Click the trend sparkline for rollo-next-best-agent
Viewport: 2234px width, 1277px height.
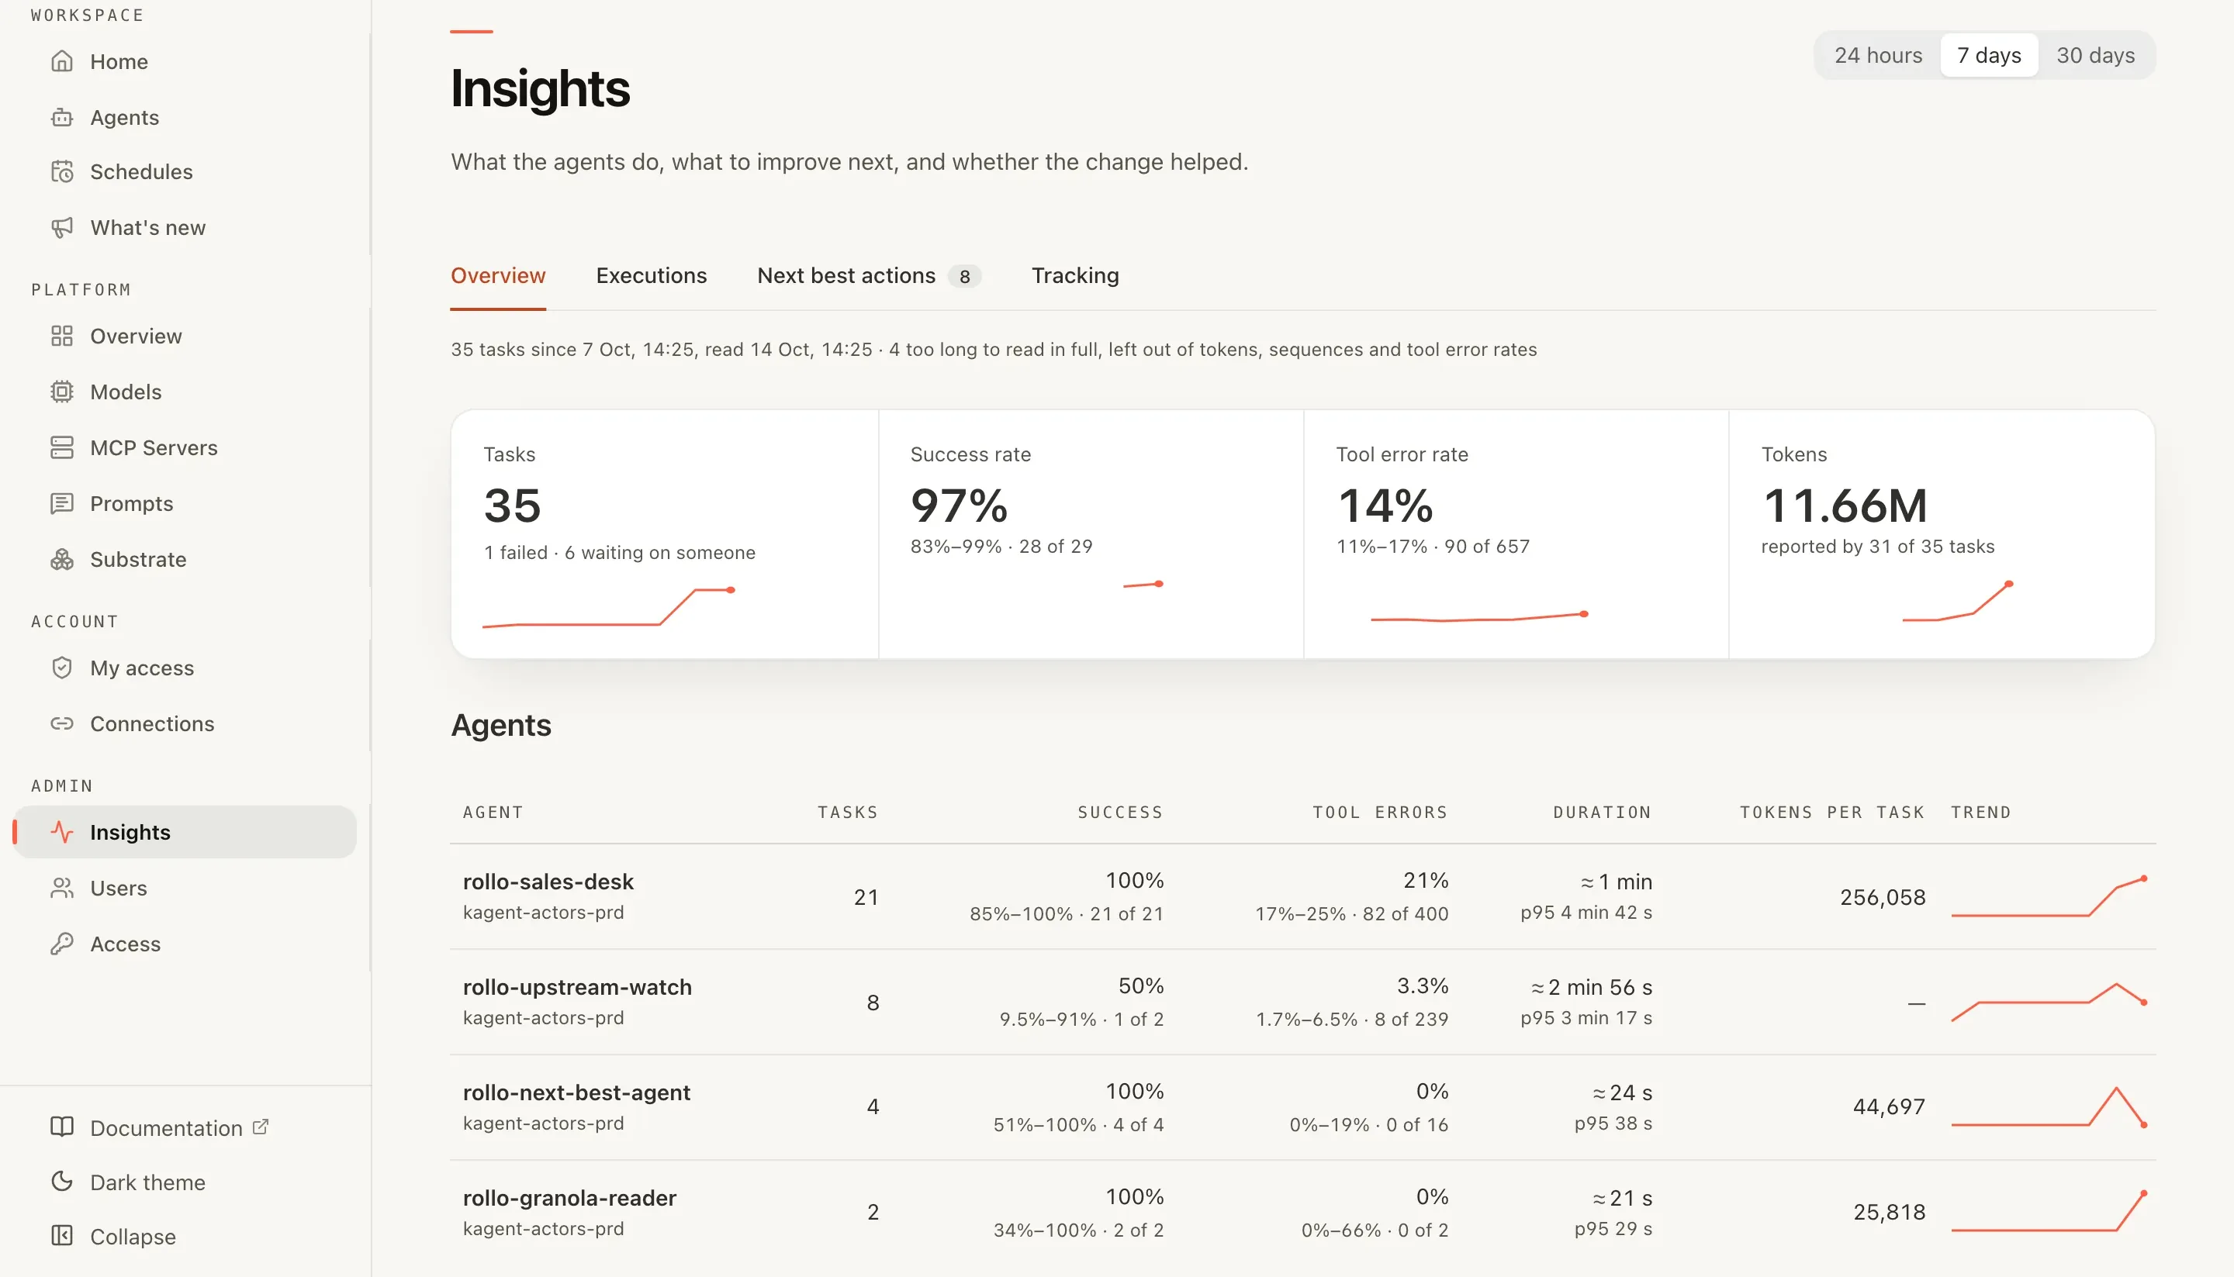pyautogui.click(x=2049, y=1107)
